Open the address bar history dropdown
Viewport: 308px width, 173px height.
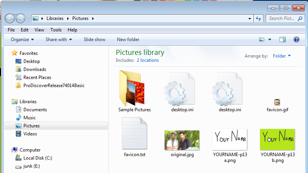(250, 19)
